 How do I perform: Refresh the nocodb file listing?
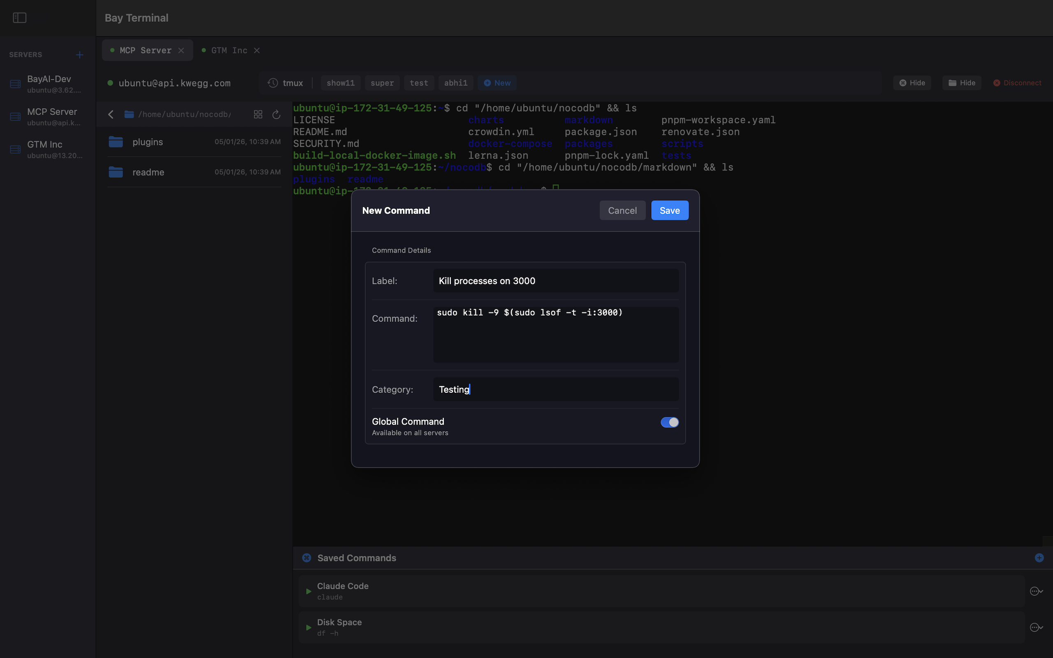[x=277, y=114]
